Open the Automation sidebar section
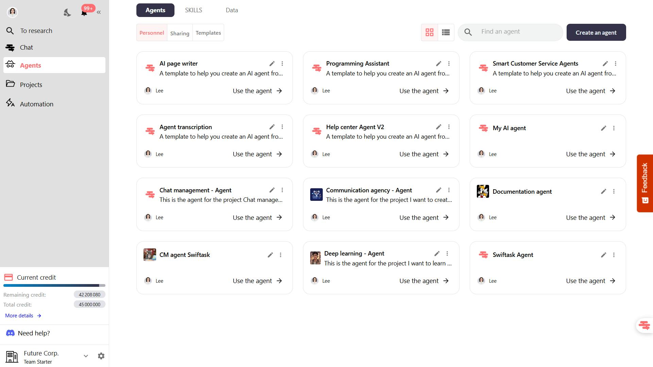The width and height of the screenshot is (653, 367). point(36,104)
